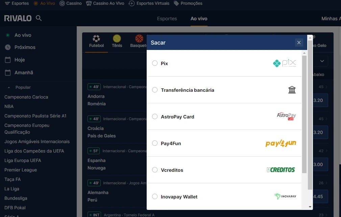341x217 pixels.
Task: Open the dropdown chevron behind the dialog
Action: [322, 61]
